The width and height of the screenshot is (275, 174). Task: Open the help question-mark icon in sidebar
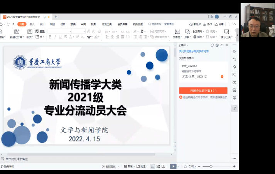[x=234, y=82]
